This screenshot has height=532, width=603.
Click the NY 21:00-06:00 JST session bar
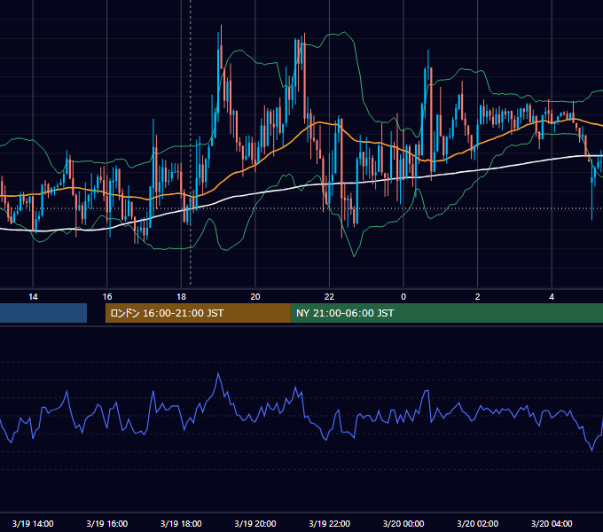[447, 313]
